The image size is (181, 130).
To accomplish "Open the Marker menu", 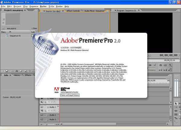I will (x=43, y=6).
